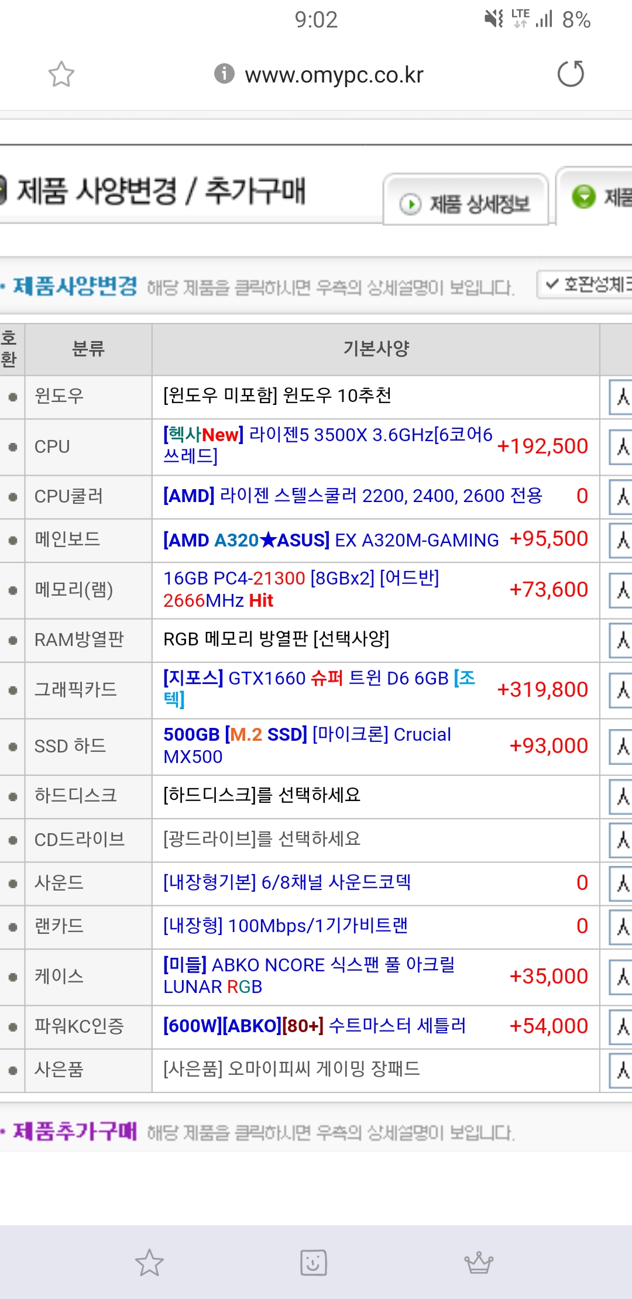Click the +73,600 memory price
This screenshot has width=632, height=1299.
pyautogui.click(x=549, y=589)
